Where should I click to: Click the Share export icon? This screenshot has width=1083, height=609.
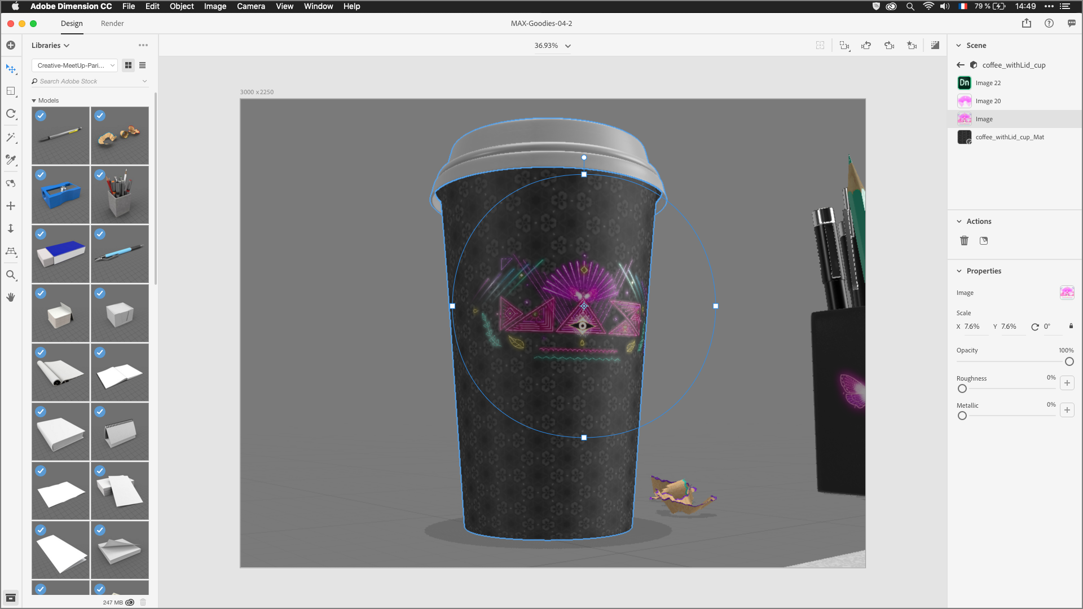coord(1027,23)
